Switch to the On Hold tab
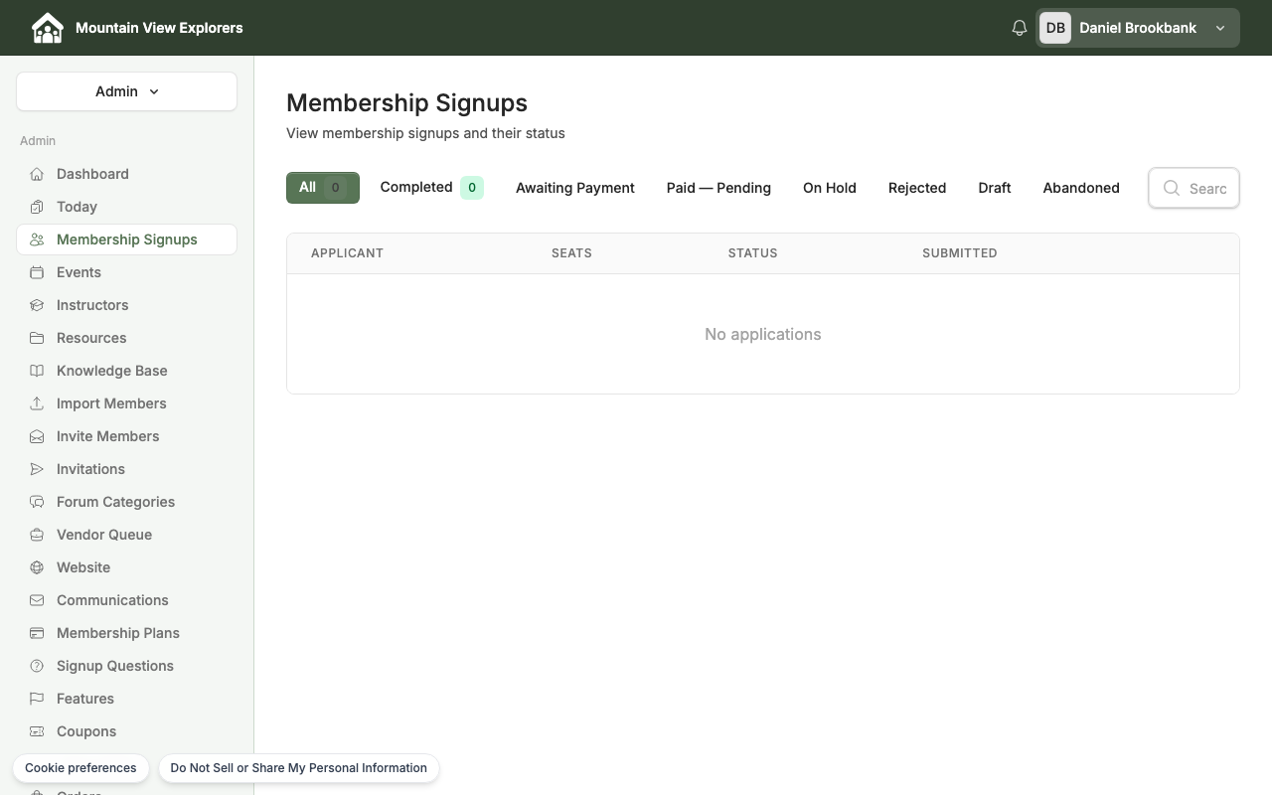 click(x=830, y=188)
